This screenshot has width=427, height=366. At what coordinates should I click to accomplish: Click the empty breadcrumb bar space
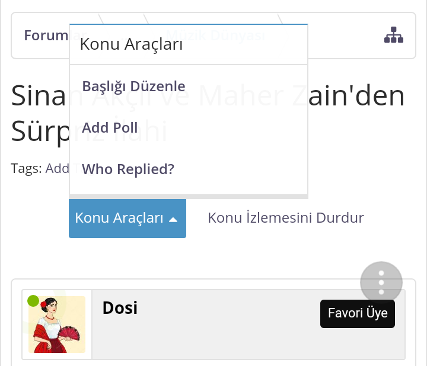tap(344, 36)
